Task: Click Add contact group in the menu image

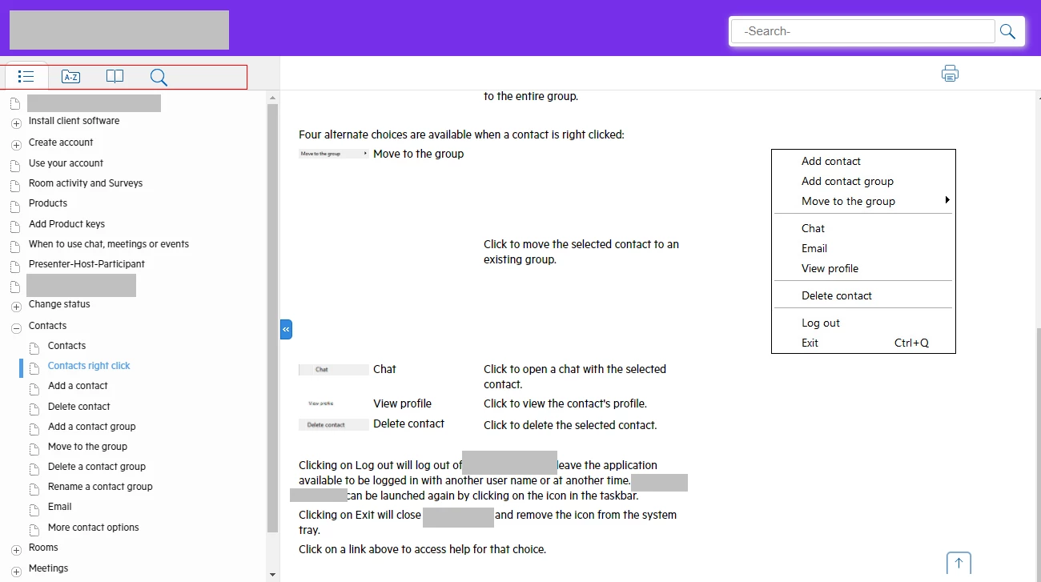Action: (x=847, y=182)
